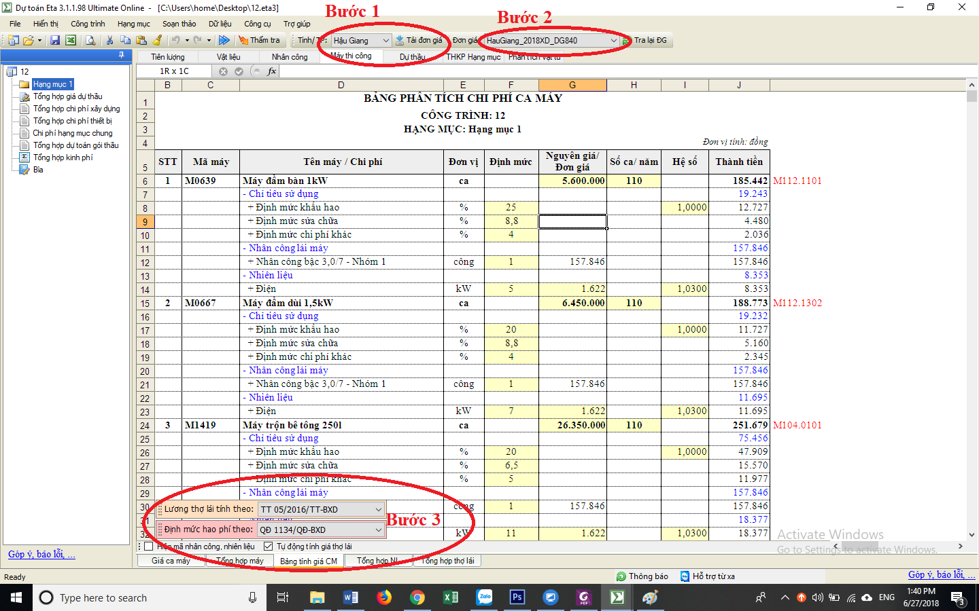Viewport: 979px width, 611px height.
Task: Click the 'Thẩm tra' toolbar button
Action: click(x=259, y=41)
